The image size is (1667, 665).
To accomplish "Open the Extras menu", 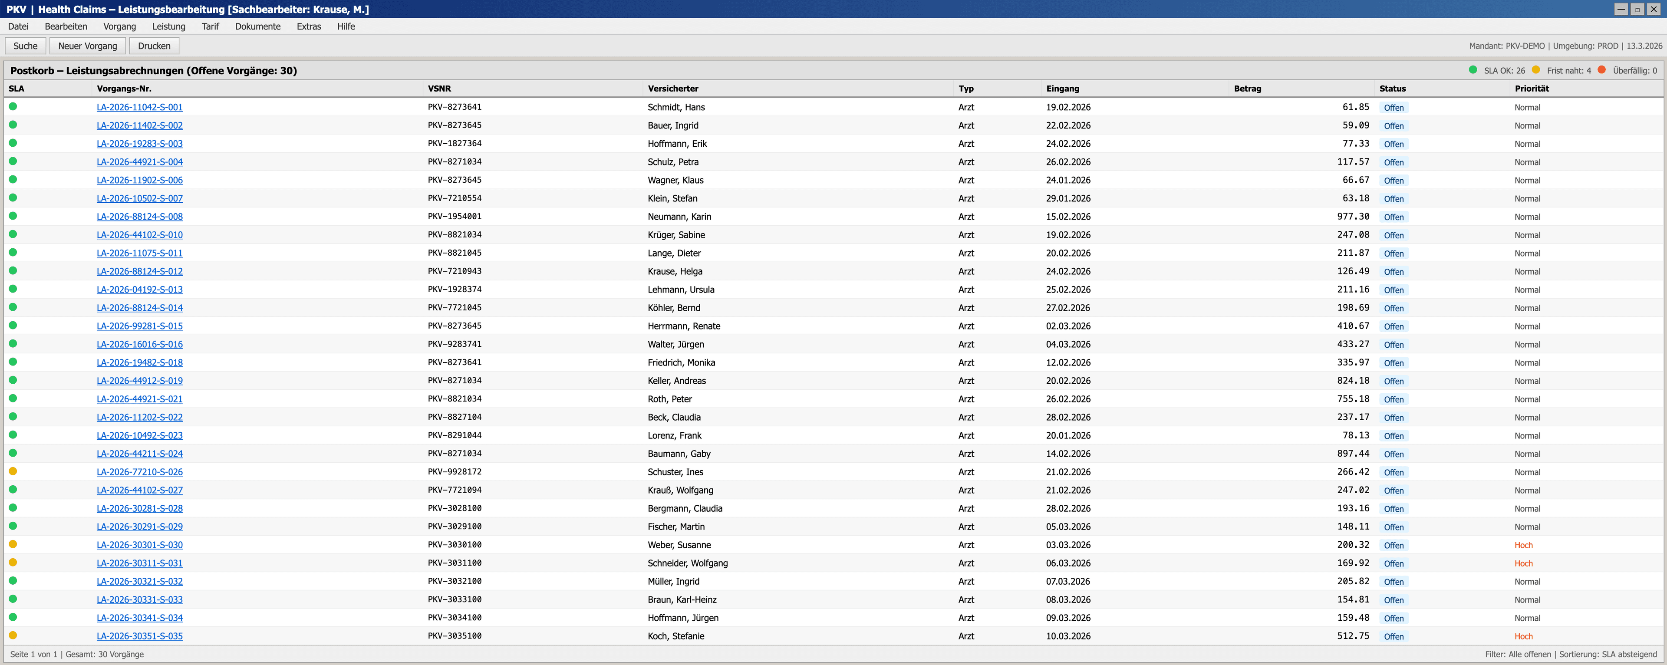I will coord(309,26).
